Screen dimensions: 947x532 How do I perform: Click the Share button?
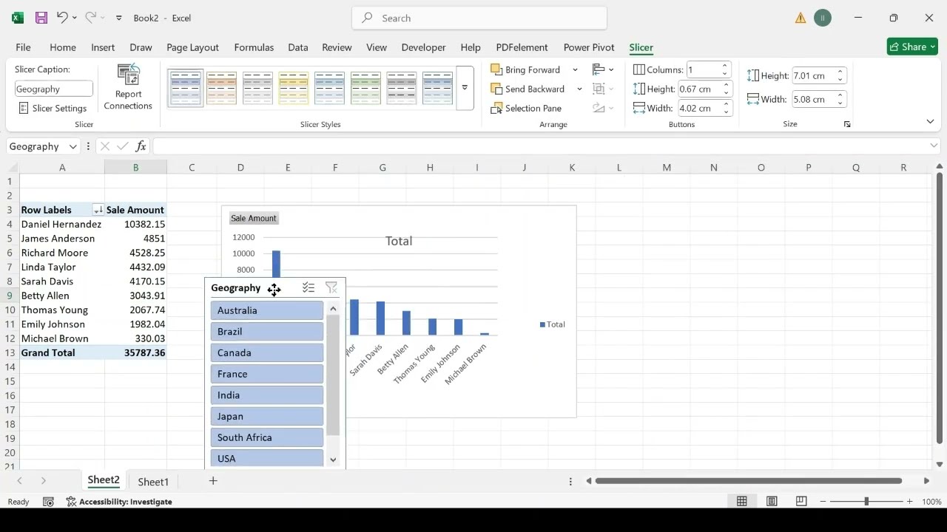click(x=912, y=47)
